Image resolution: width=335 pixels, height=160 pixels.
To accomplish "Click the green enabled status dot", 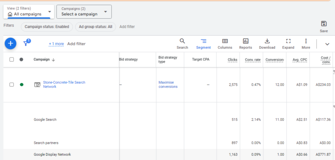I will 22,85.
